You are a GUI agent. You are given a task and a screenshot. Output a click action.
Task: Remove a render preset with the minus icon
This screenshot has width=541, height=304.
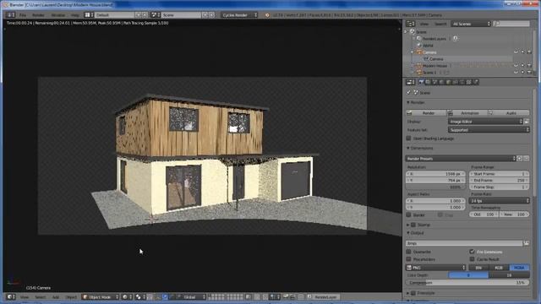(526, 159)
